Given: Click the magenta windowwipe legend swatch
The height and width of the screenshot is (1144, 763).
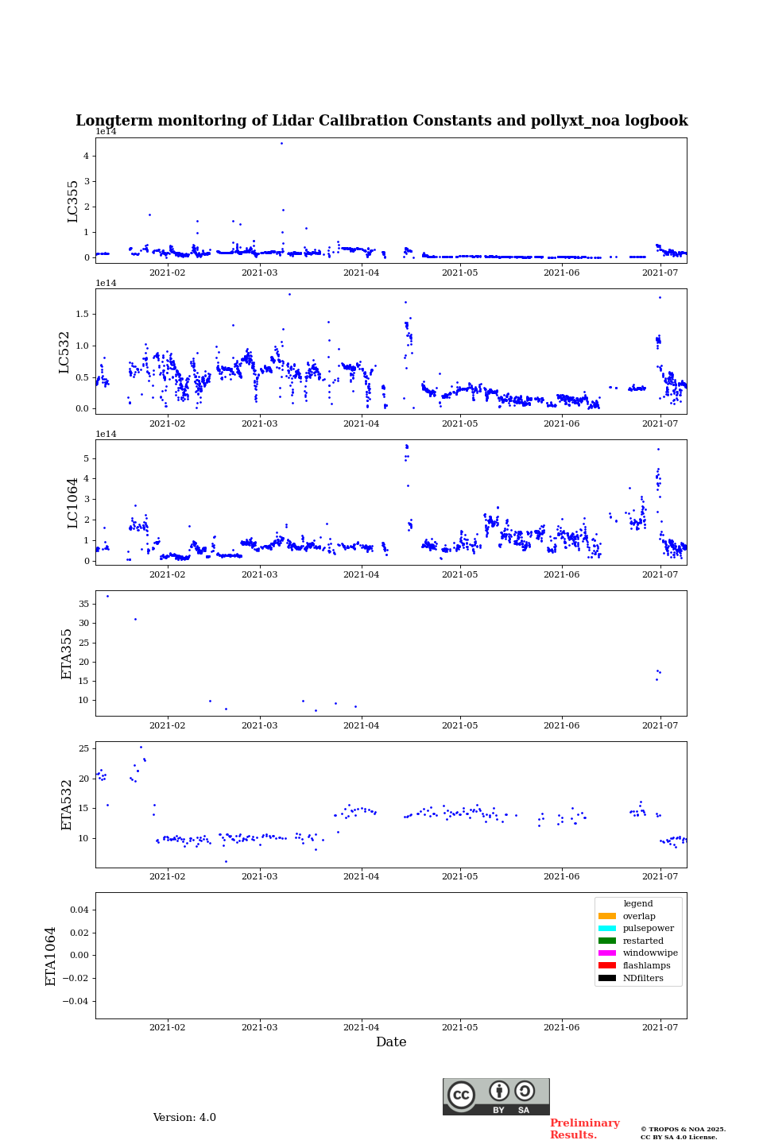Looking at the screenshot, I should tap(606, 953).
